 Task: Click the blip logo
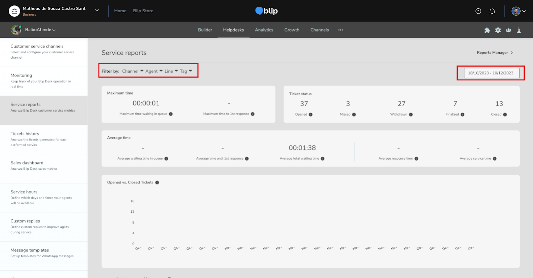tap(266, 11)
